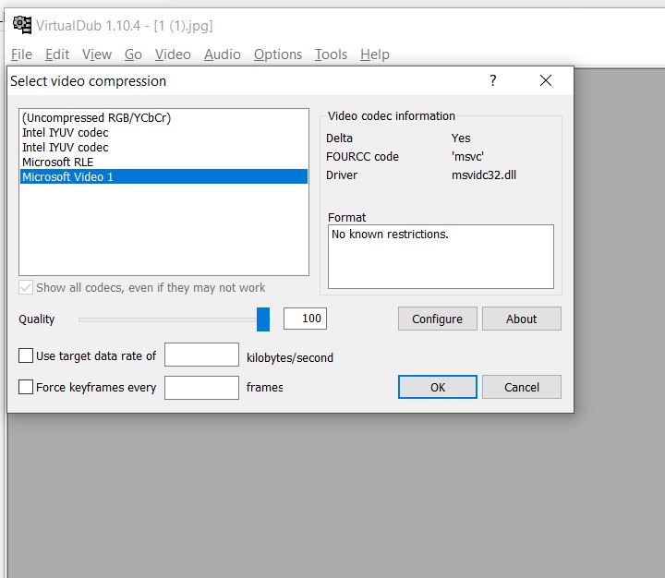Open the File menu

21,54
